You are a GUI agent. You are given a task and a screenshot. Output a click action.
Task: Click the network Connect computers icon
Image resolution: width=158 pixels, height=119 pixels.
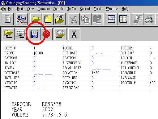(x=22, y=19)
